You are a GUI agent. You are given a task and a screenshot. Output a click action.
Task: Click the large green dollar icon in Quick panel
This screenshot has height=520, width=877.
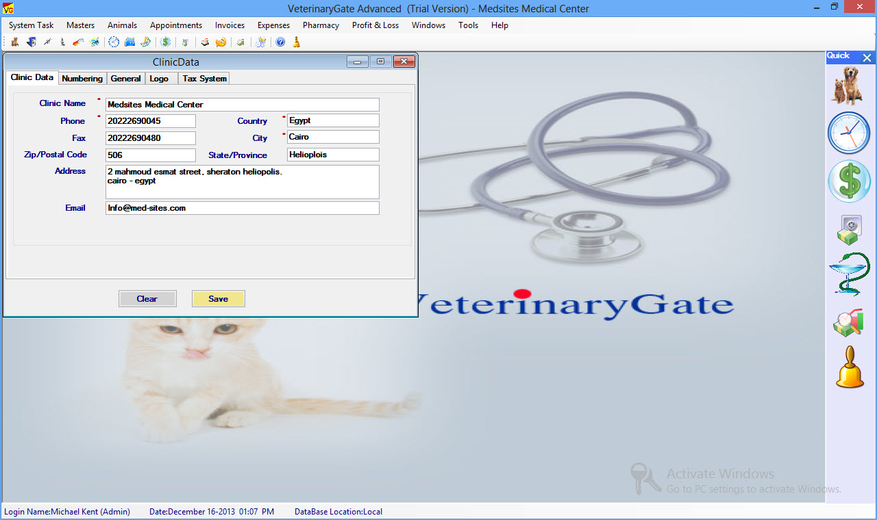click(848, 181)
